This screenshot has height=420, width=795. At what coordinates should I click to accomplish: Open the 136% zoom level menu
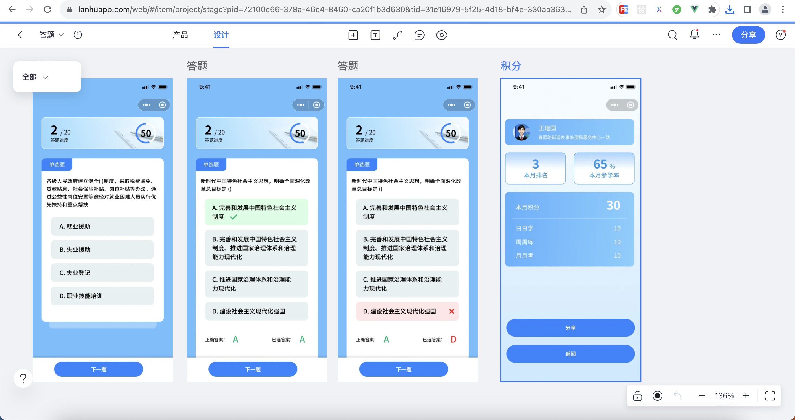coord(724,396)
